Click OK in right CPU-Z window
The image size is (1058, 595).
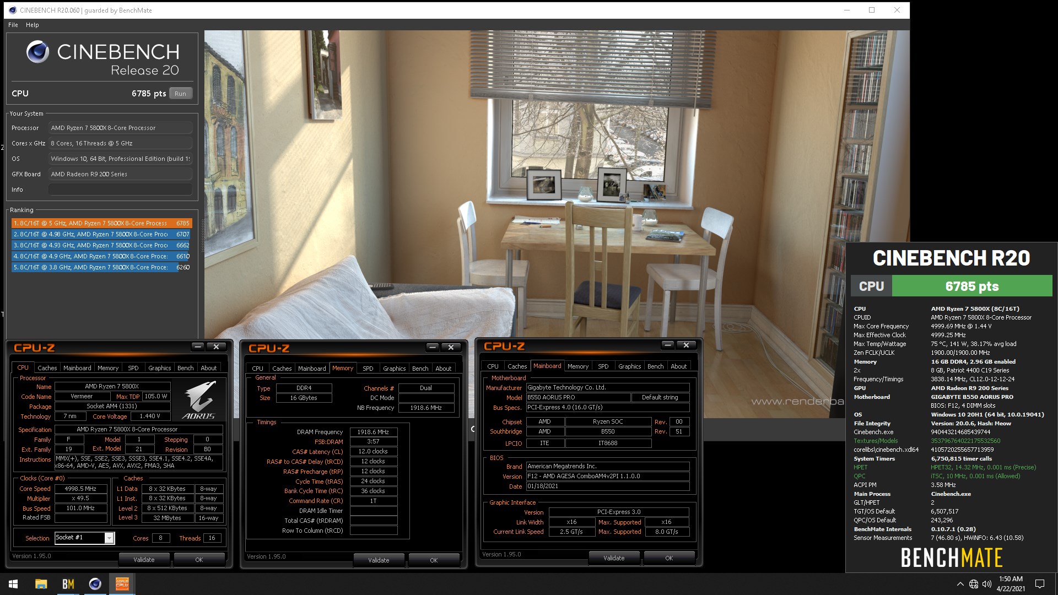coord(669,558)
